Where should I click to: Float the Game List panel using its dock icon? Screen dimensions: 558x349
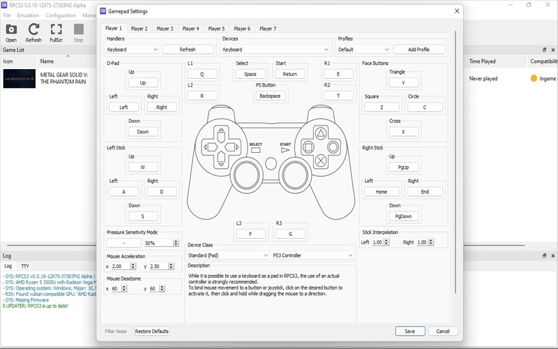544,50
